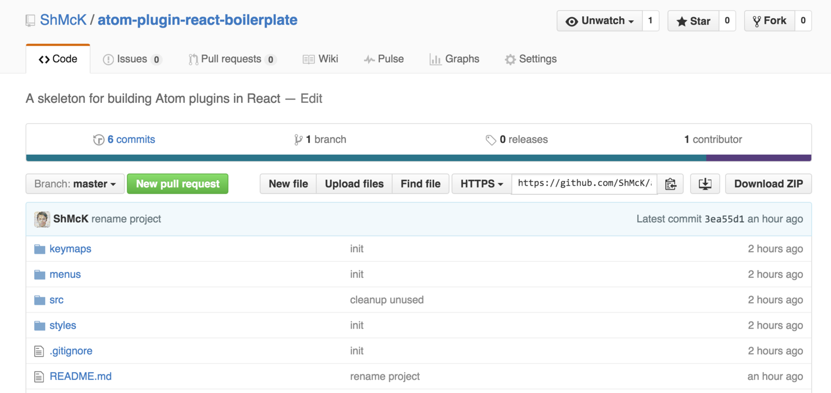Viewport: 831px width, 393px height.
Task: Star this repository
Action: 693,21
